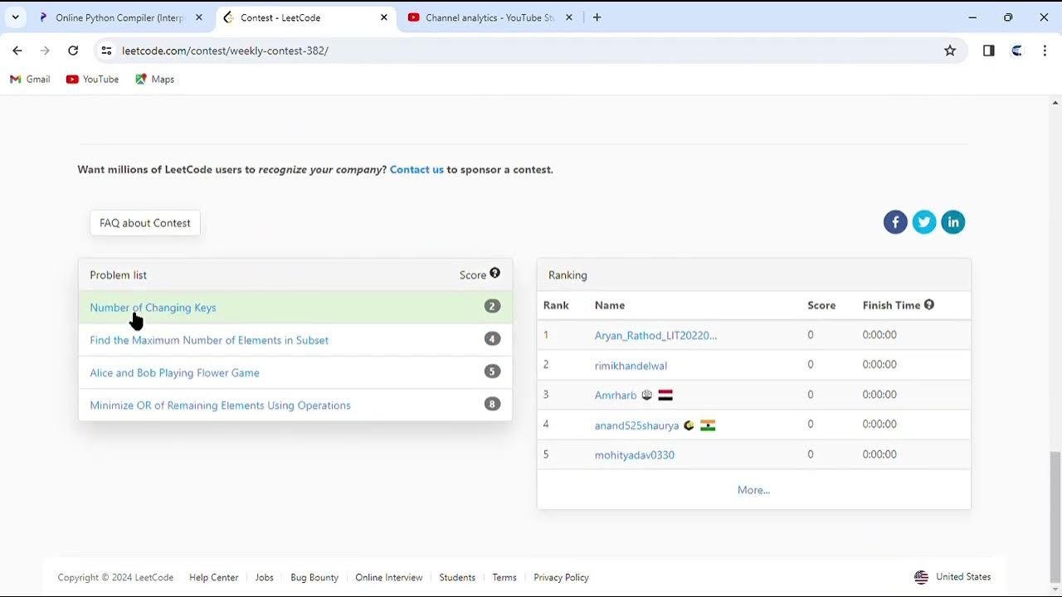
Task: Bookmark this page with star icon
Action: (x=950, y=51)
